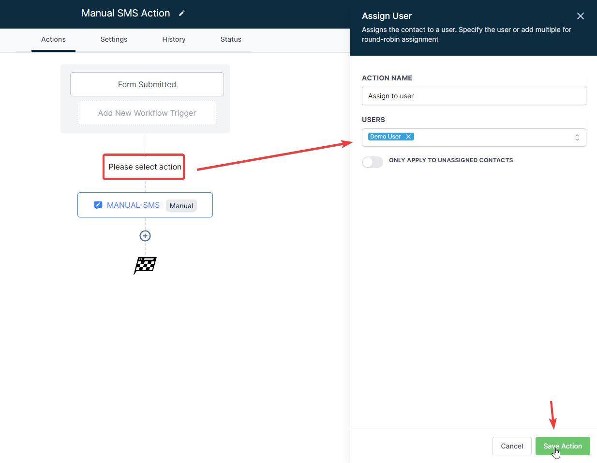Open the Form Submitted trigger
The height and width of the screenshot is (463, 597).
coord(147,84)
